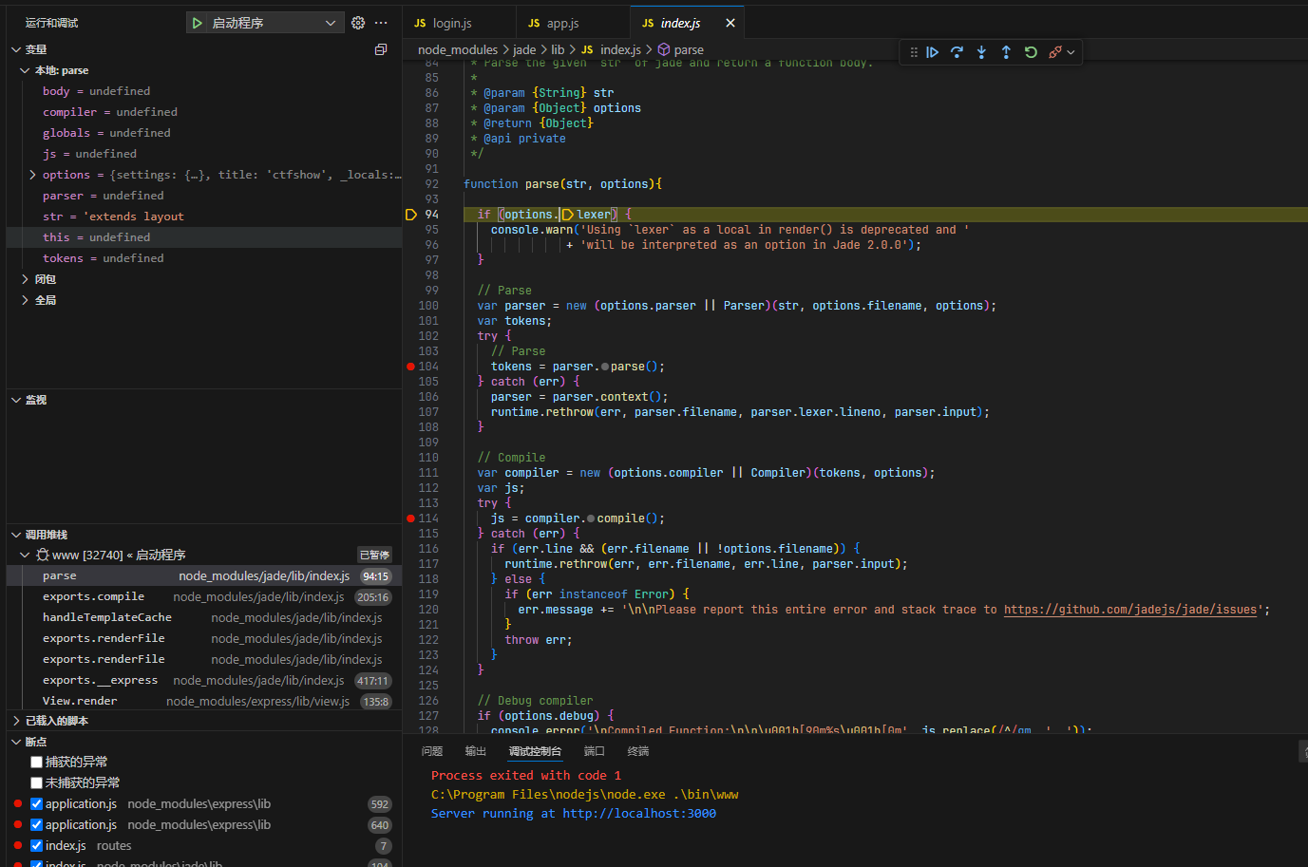1308x867 pixels.
Task: Expand the options variable in the tree
Action: (x=32, y=175)
